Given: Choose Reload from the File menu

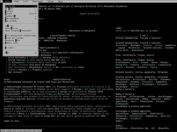Looking at the screenshot, I should point(21,13).
